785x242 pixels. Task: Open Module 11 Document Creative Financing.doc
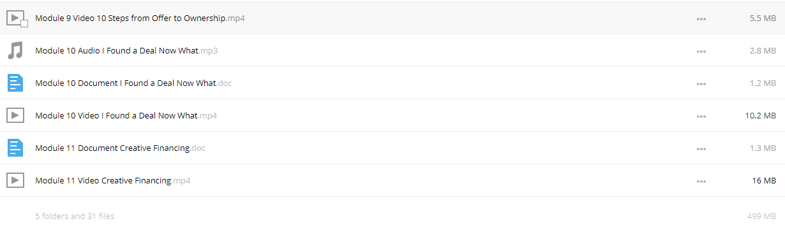[x=120, y=148]
